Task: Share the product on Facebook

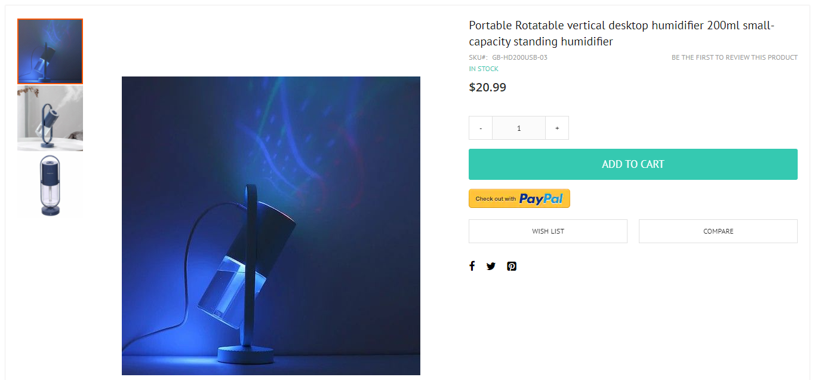Action: click(x=472, y=266)
